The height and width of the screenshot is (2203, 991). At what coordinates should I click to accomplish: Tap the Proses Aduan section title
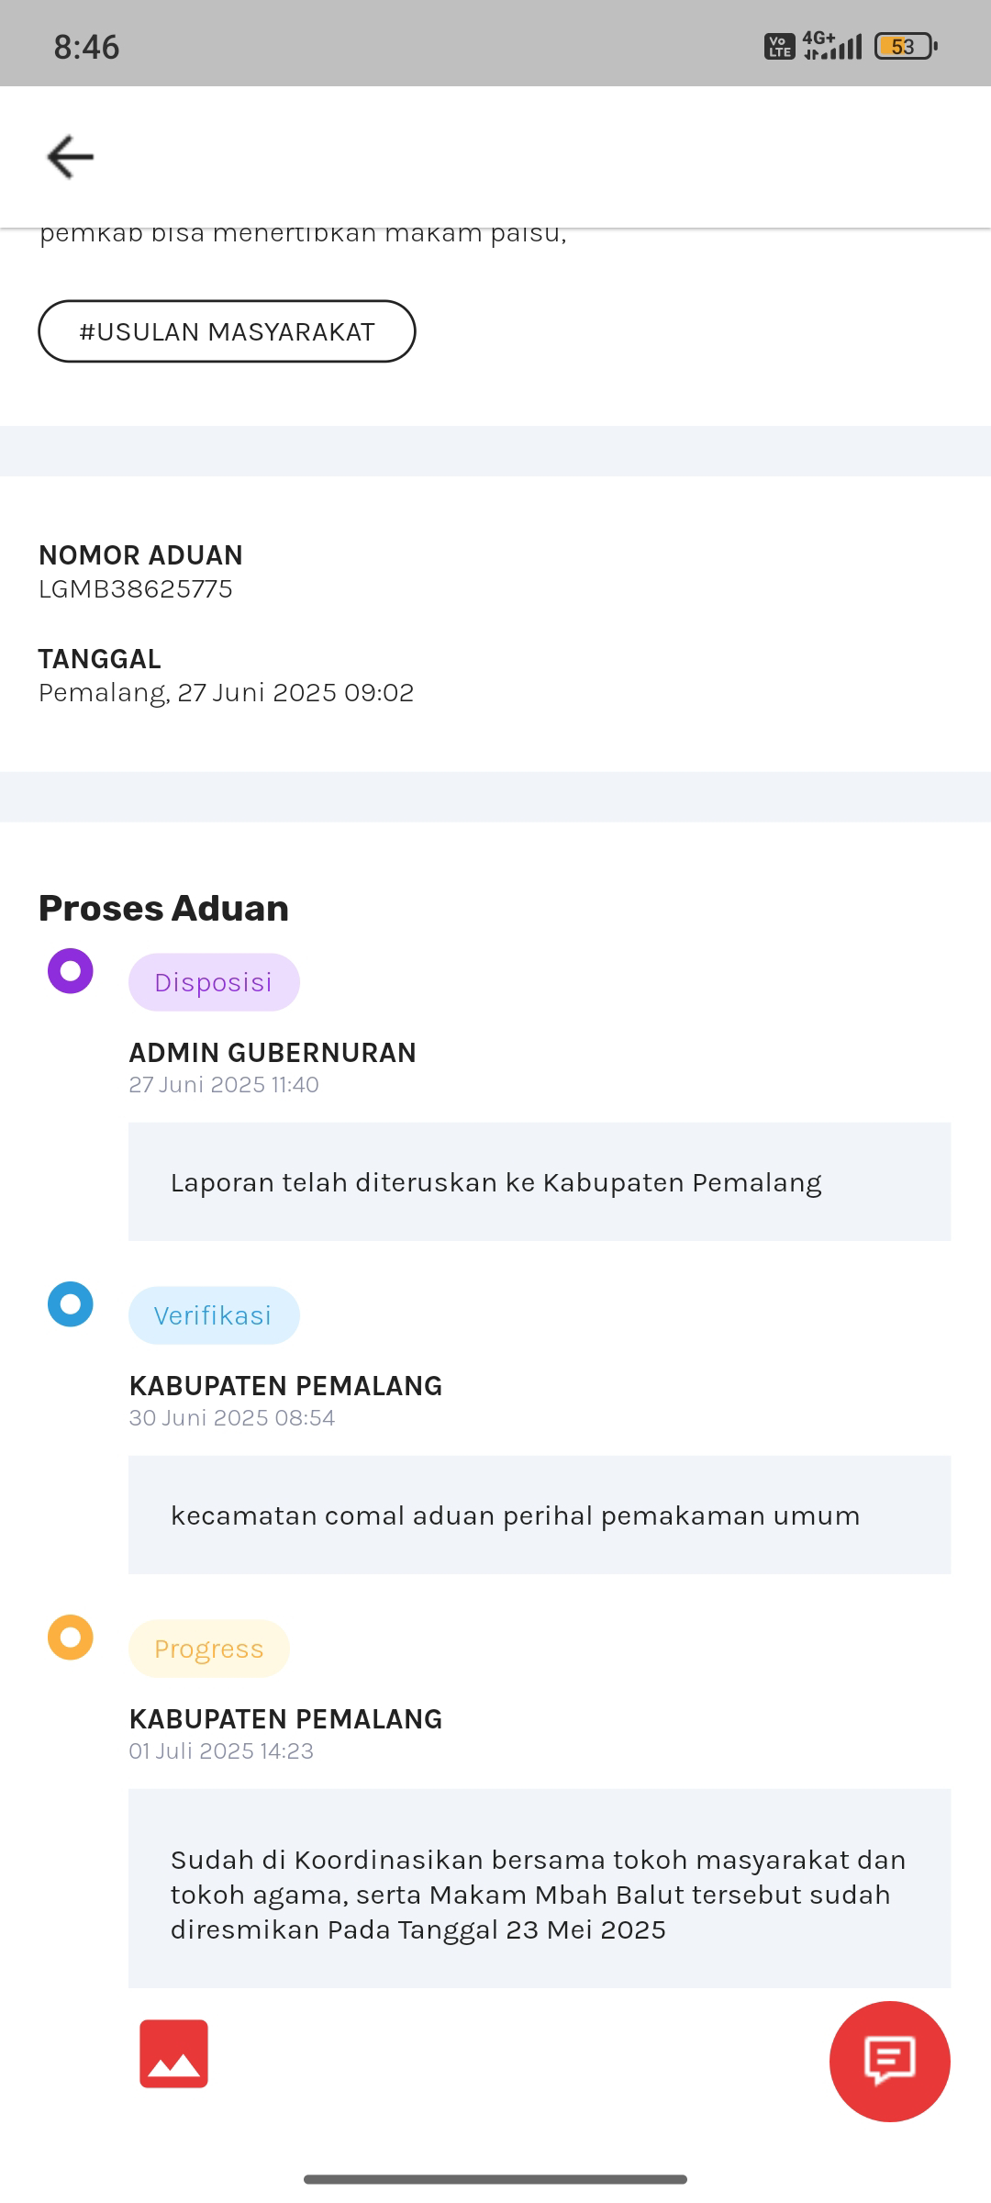[163, 908]
